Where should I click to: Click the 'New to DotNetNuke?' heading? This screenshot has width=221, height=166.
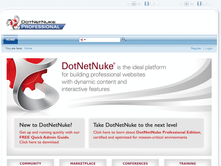(46, 125)
